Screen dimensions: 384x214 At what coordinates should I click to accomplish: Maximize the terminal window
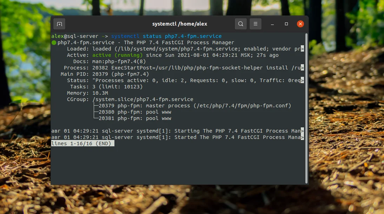(286, 24)
